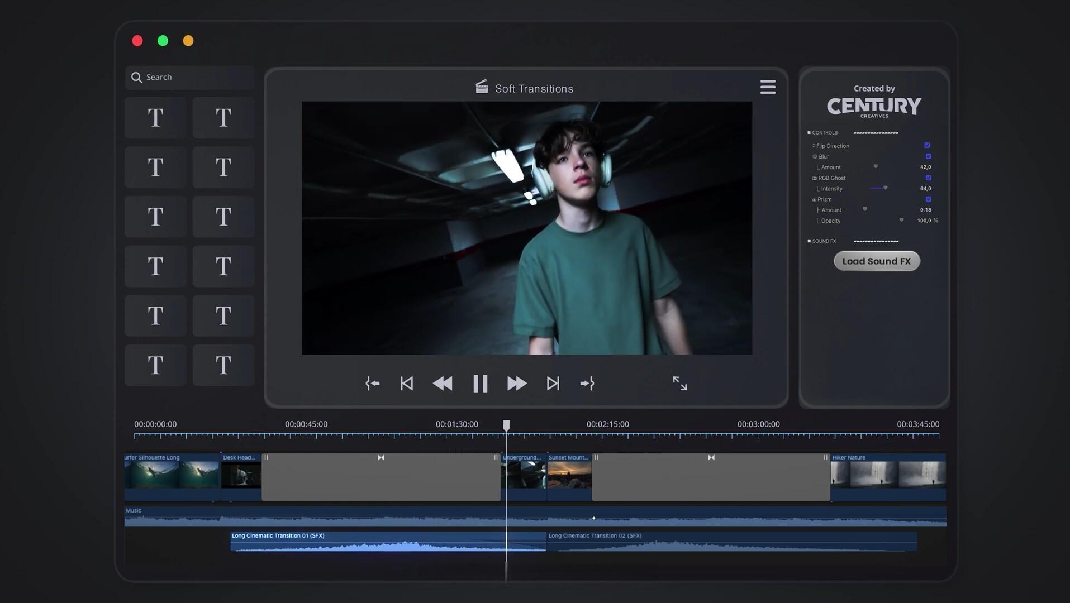Open the hamburger menu in preview panel
Screen dimensions: 1070x603
(768, 87)
